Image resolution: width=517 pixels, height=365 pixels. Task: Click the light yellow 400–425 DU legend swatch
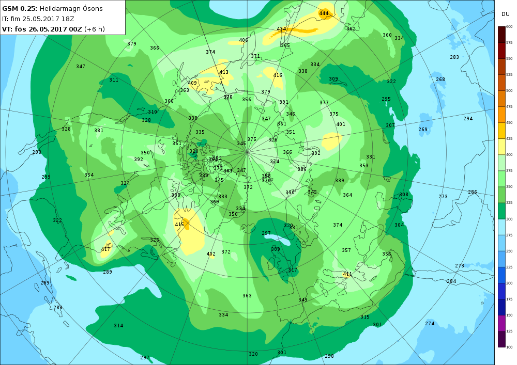(x=501, y=147)
